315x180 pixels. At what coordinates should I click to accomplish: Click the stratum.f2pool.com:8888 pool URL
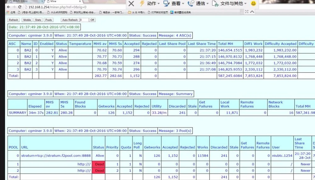click(56, 156)
